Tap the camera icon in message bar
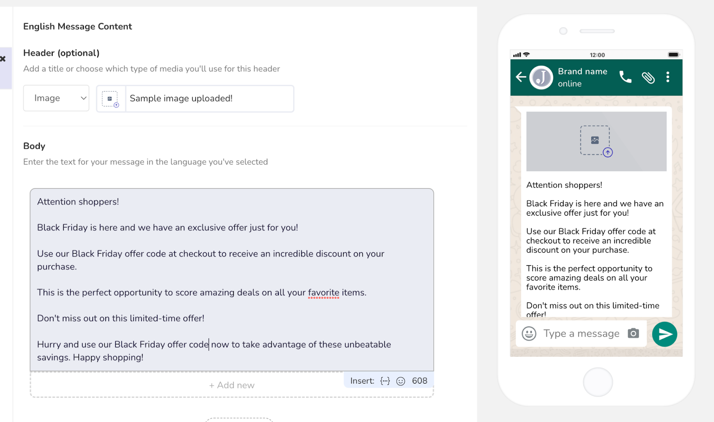Image resolution: width=714 pixels, height=422 pixels. (x=633, y=334)
